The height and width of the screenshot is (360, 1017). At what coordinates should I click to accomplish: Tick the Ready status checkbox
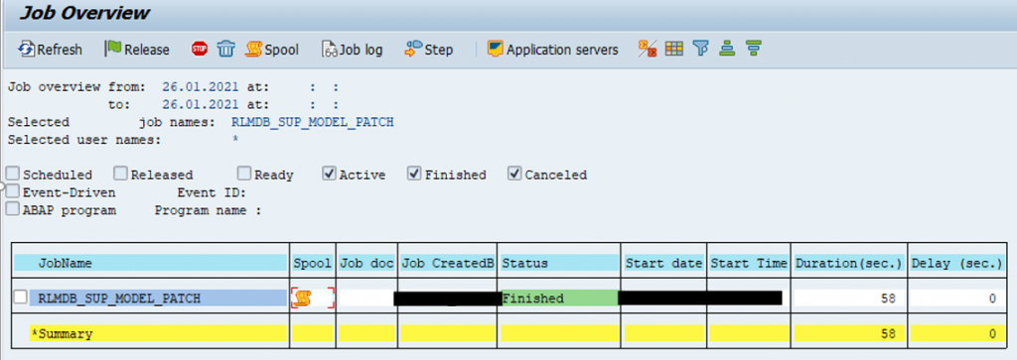pyautogui.click(x=243, y=174)
